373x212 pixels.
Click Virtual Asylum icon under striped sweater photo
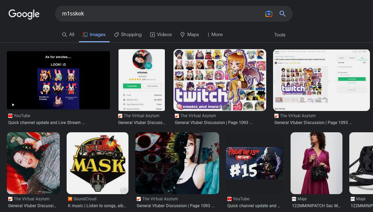pos(10,199)
